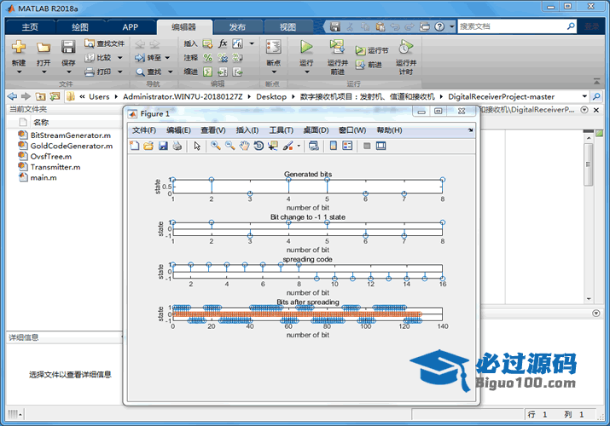Click the New (新建) plus icon
610x426 pixels.
(x=19, y=47)
